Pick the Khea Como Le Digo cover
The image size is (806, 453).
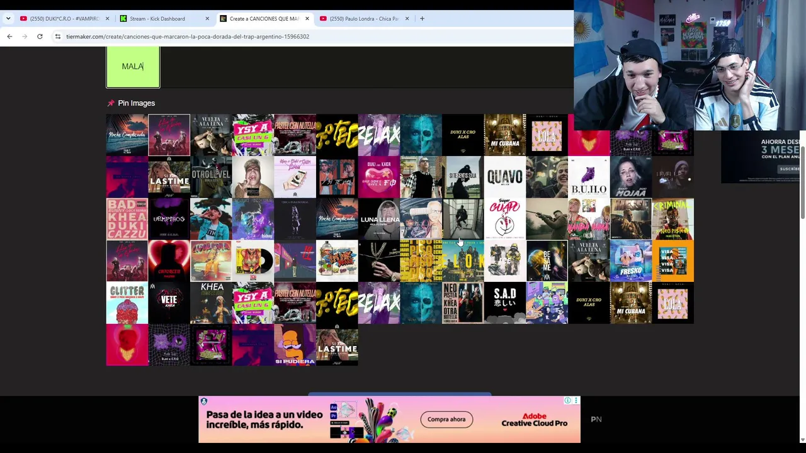pyautogui.click(x=211, y=303)
